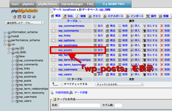Expand the information_schema database node
Image resolution: width=172 pixels, height=111 pixels.
click(5, 33)
